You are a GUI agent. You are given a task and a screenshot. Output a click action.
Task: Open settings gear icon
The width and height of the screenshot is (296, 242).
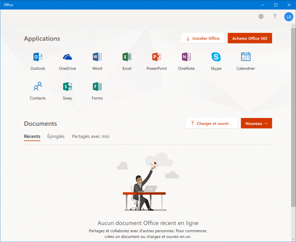261,16
